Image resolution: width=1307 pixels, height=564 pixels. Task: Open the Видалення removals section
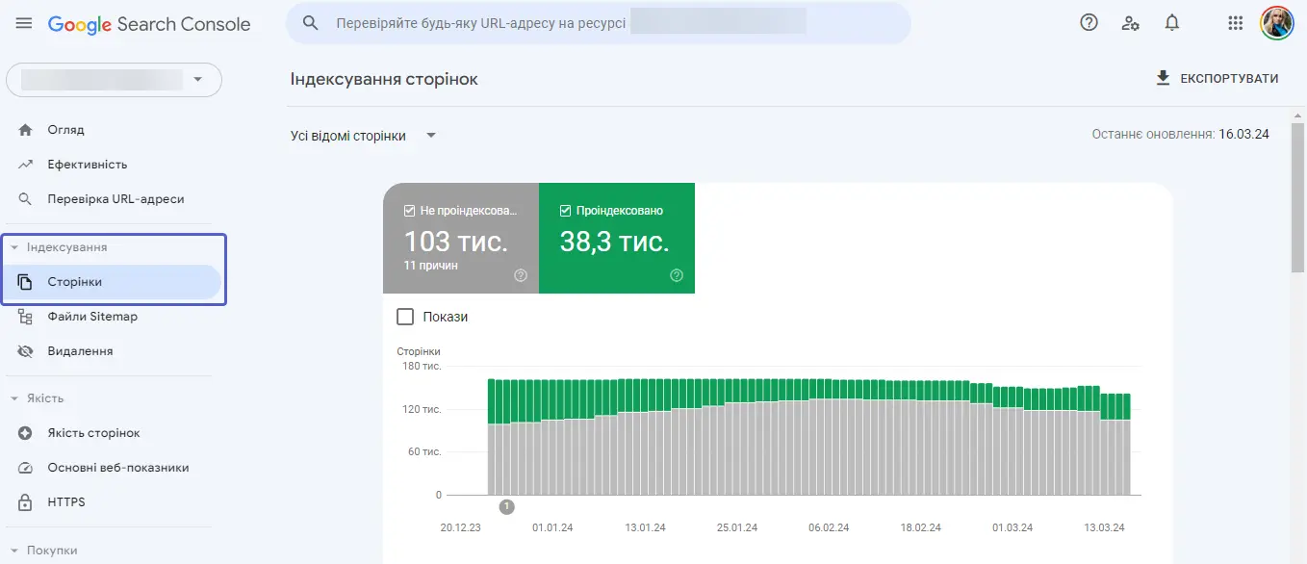tap(82, 350)
